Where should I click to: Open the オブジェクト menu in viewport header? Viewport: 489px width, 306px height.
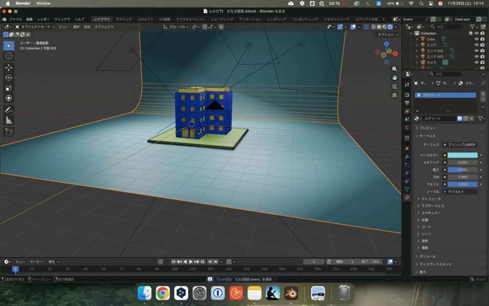coord(104,27)
